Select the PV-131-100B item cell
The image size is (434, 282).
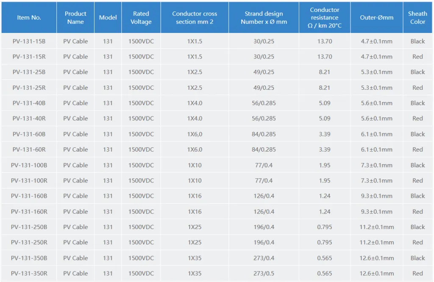[x=29, y=165]
